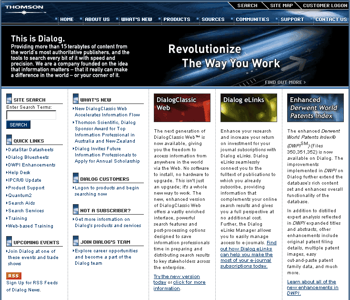350x300 pixels.
Task: Open the Dialog eLinks banner image
Action: pyautogui.click(x=249, y=107)
